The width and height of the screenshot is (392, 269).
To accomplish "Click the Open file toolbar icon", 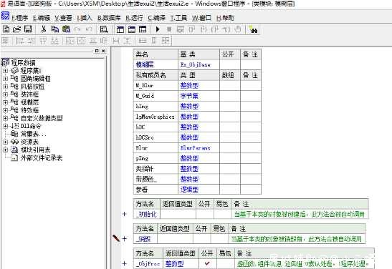I will pos(16,29).
